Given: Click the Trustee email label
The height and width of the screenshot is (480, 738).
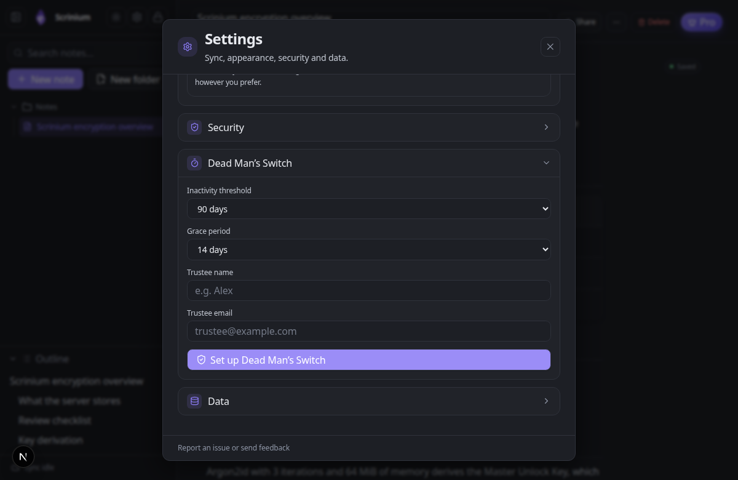Looking at the screenshot, I should [210, 313].
